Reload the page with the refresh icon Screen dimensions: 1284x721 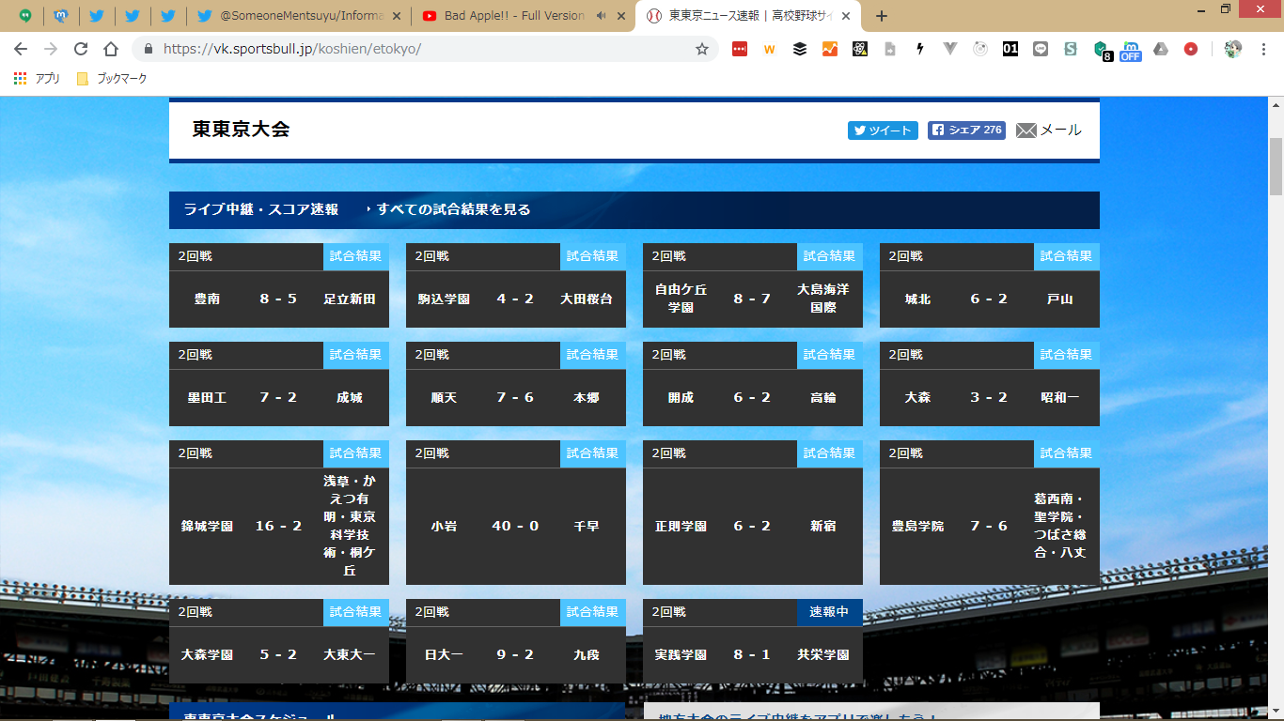pos(81,49)
